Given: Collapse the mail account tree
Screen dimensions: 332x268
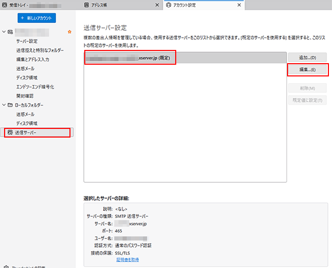Looking at the screenshot, I should 4,32.
